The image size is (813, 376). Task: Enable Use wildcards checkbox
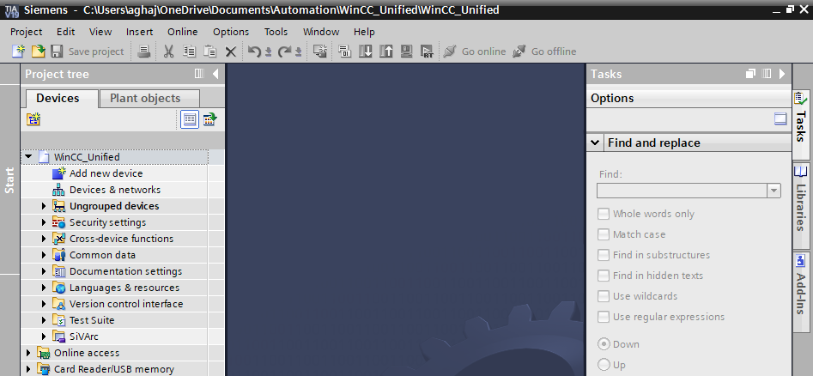603,296
